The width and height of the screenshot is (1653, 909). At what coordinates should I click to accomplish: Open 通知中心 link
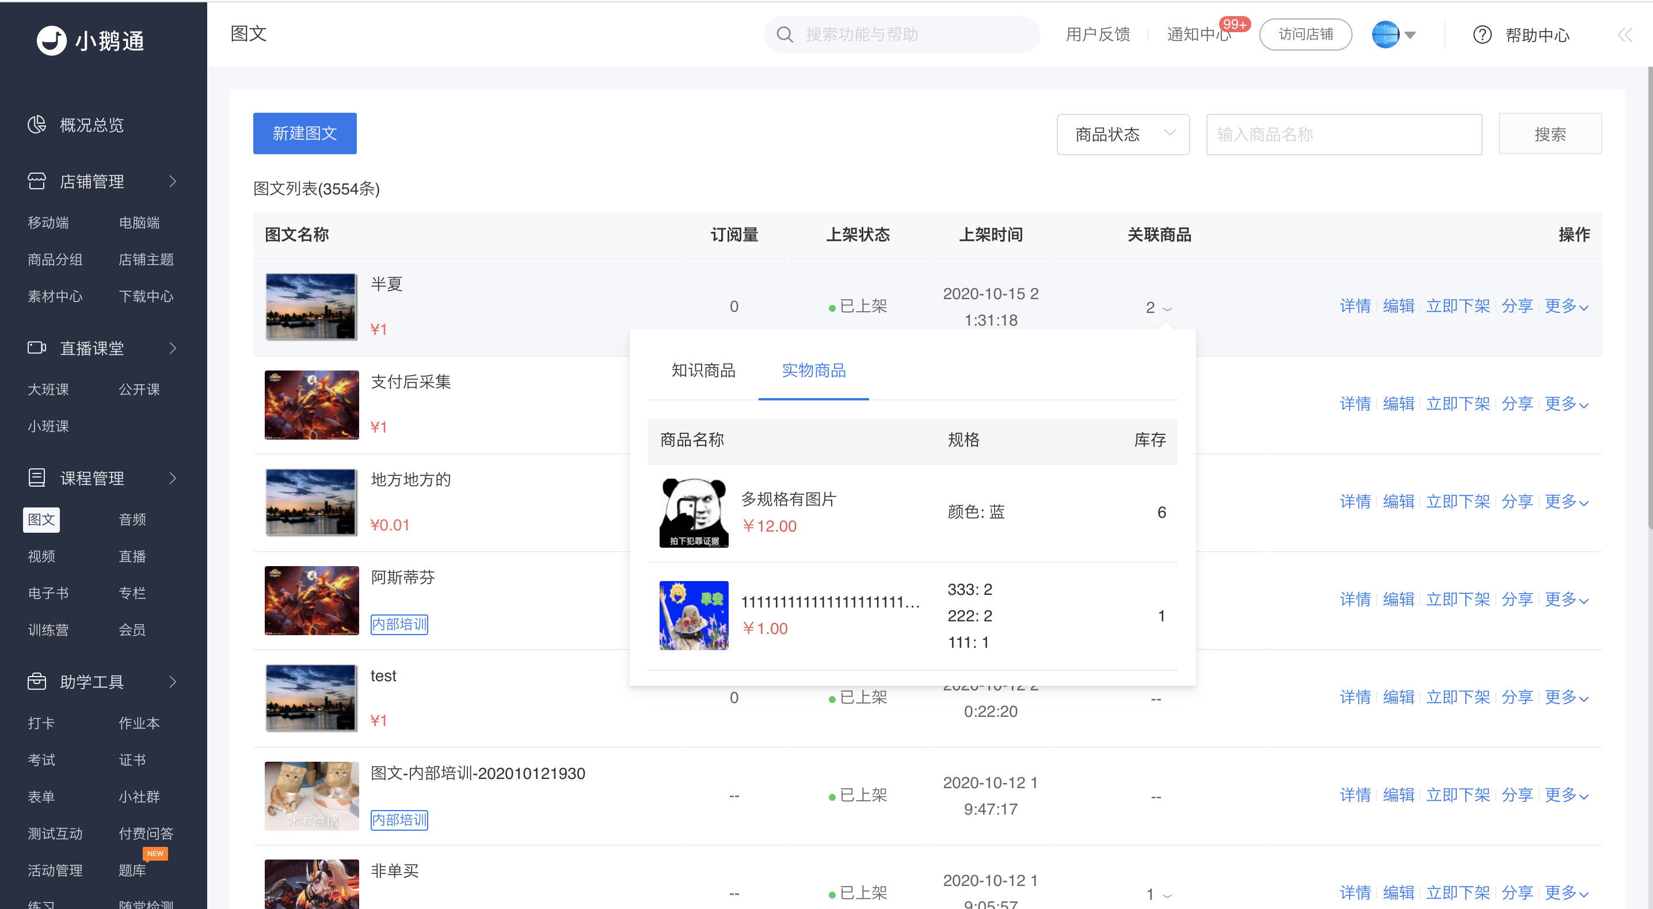[1199, 34]
